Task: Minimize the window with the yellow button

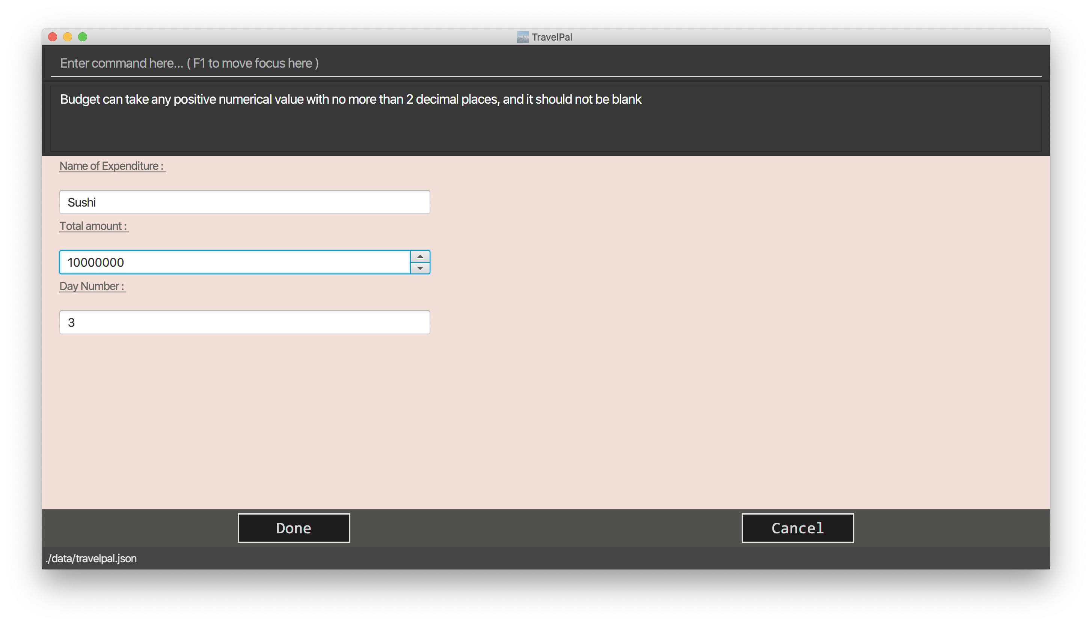Action: 68,37
